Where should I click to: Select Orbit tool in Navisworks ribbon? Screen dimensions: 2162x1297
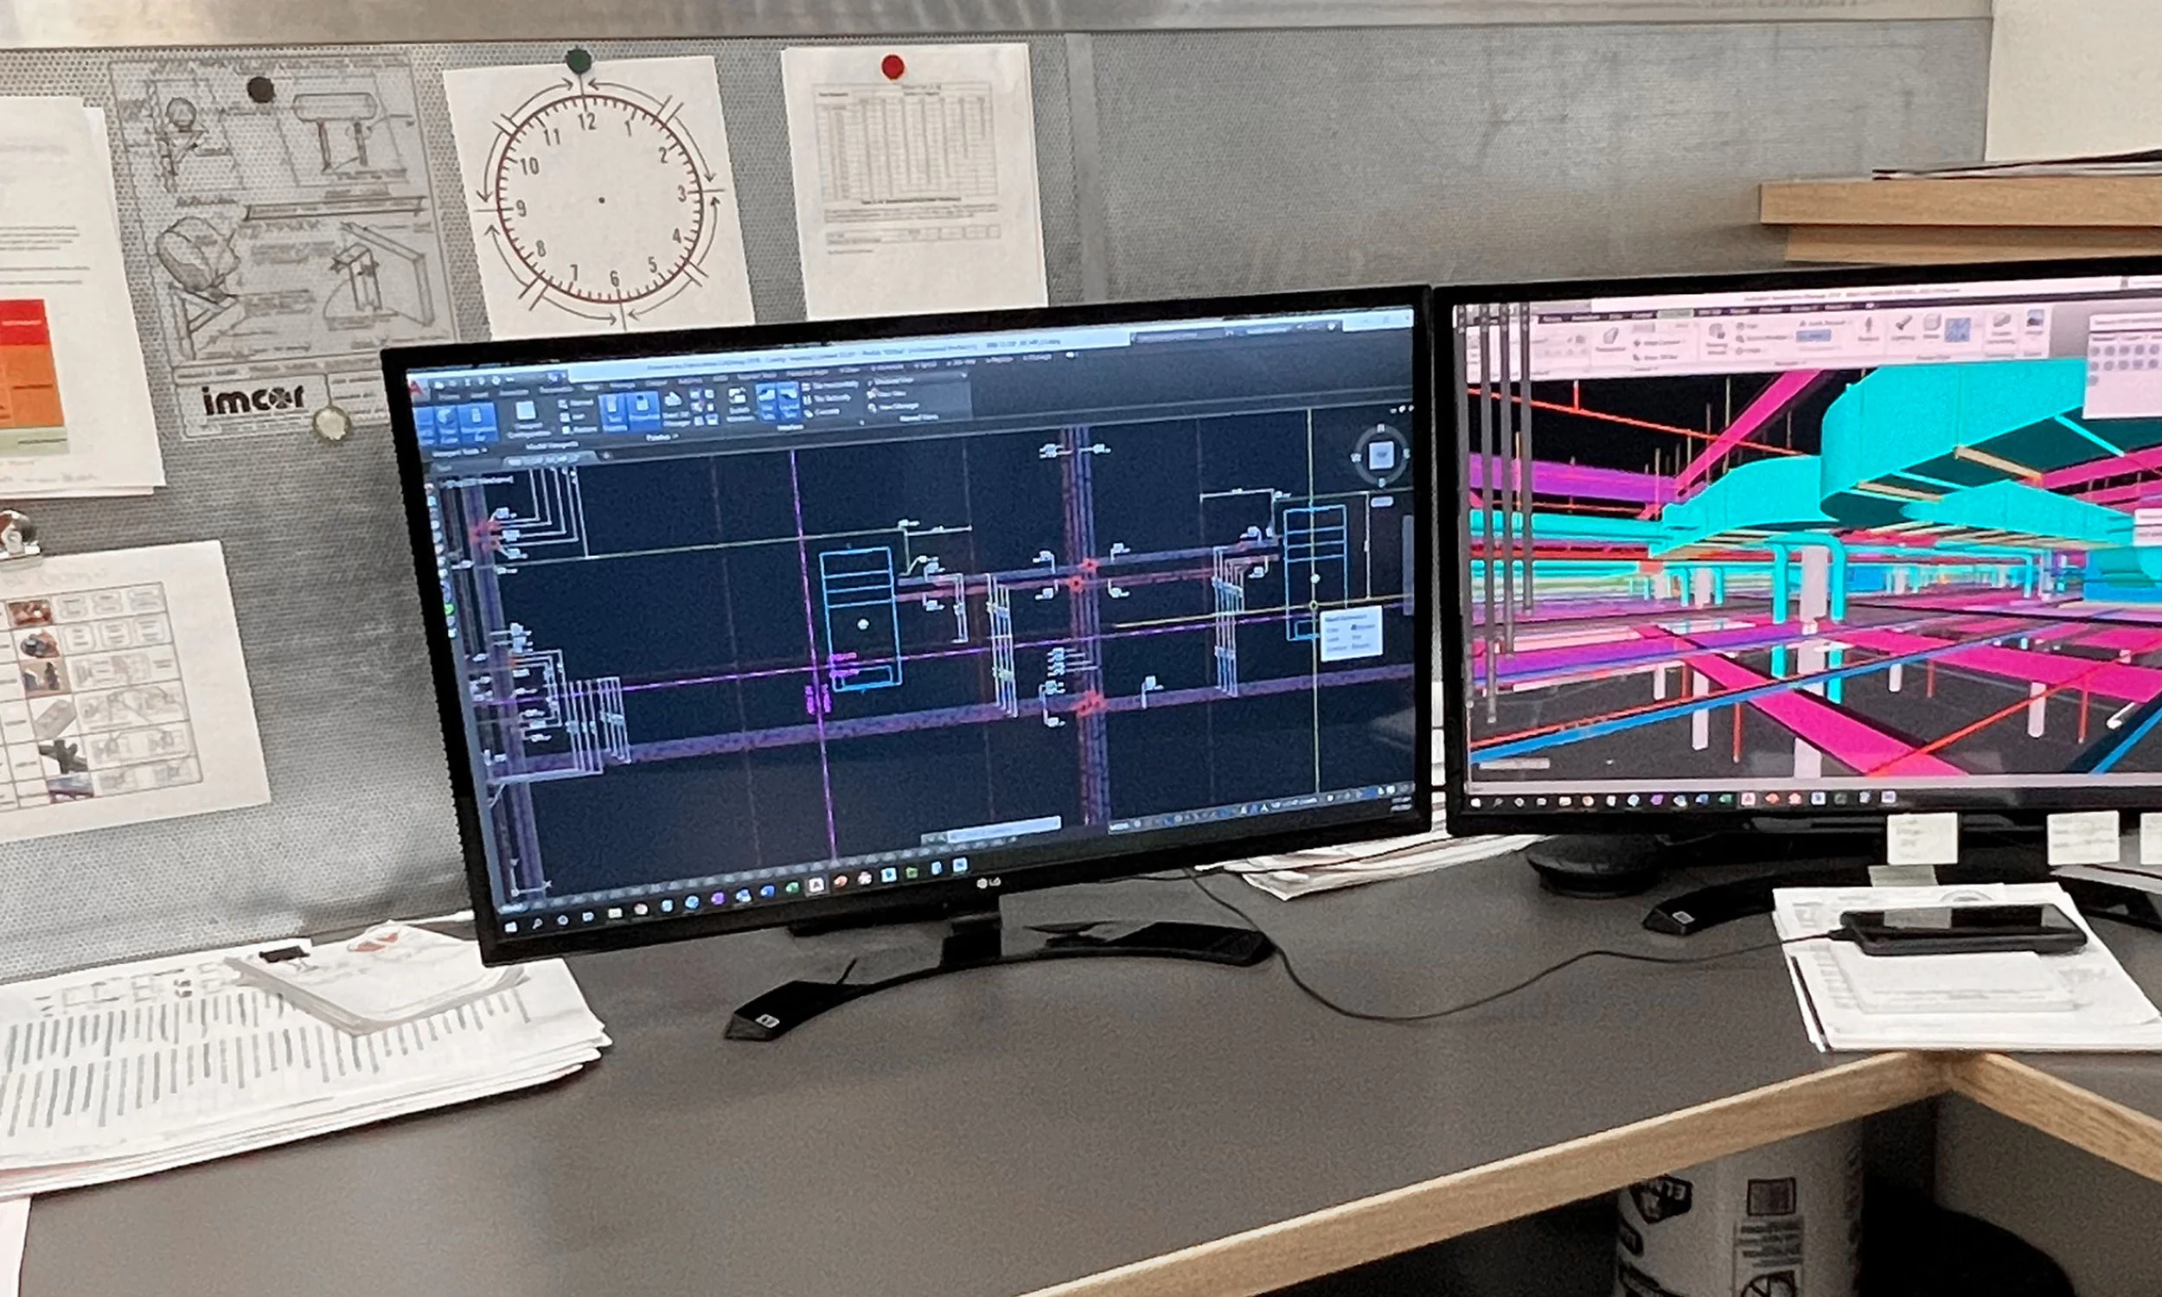[x=1749, y=350]
